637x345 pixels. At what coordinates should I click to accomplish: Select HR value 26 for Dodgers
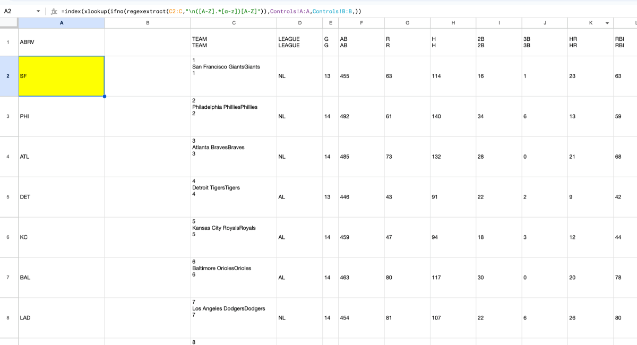(x=590, y=318)
